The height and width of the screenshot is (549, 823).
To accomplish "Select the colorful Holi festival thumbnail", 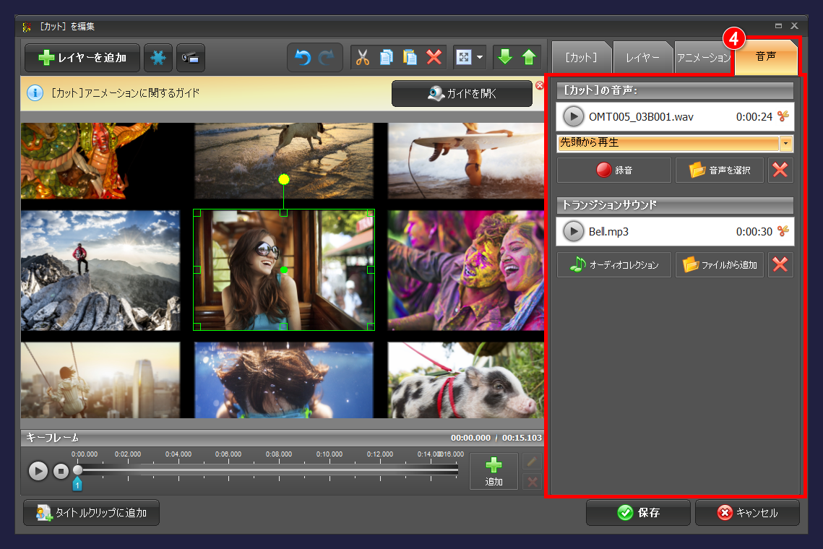I will 465,270.
